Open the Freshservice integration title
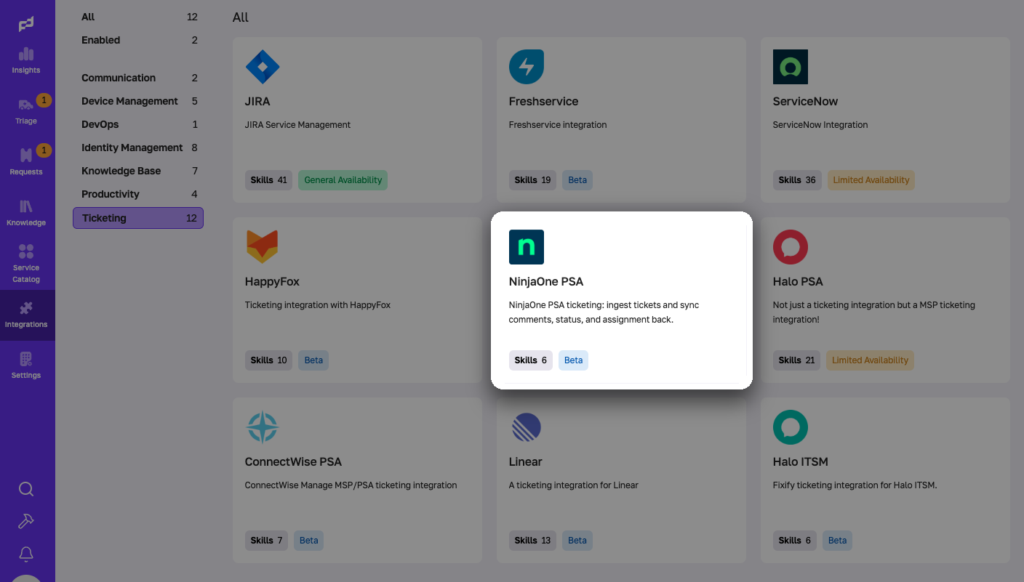Viewport: 1024px width, 582px height. [x=543, y=101]
